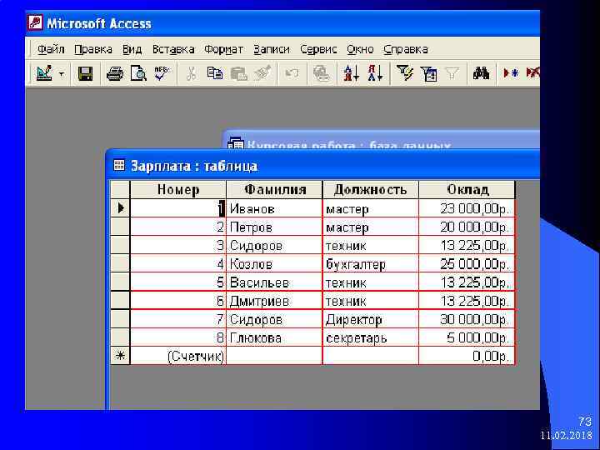Insert hyperlink globe icon
Screen dimensions: 600x450
coord(322,73)
